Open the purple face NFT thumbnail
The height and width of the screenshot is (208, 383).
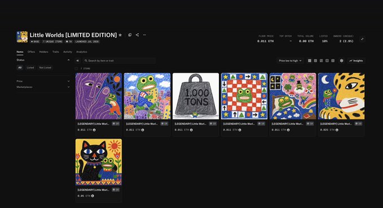tap(99, 96)
